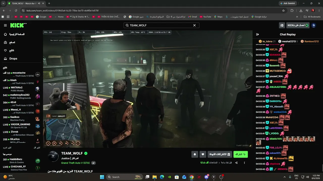Go to the Kick logo homepage
The width and height of the screenshot is (323, 181).
18,25
